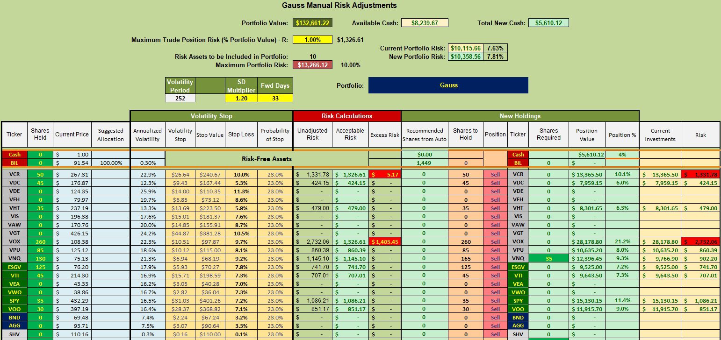721x340 pixels.
Task: Select the SHV stop value $110.00
Action: coord(209,334)
